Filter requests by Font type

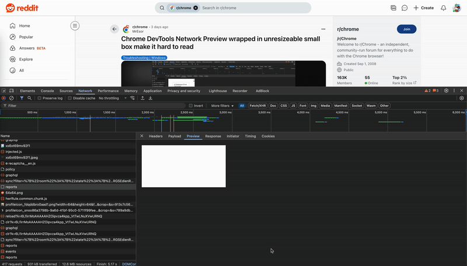303,106
